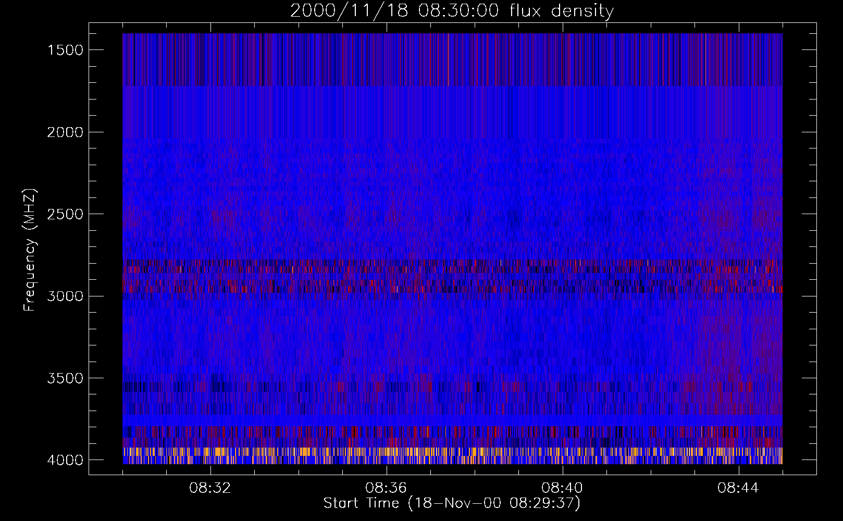This screenshot has height=521, width=843.
Task: Click the 2500 frequency tick label
Action: [x=65, y=214]
